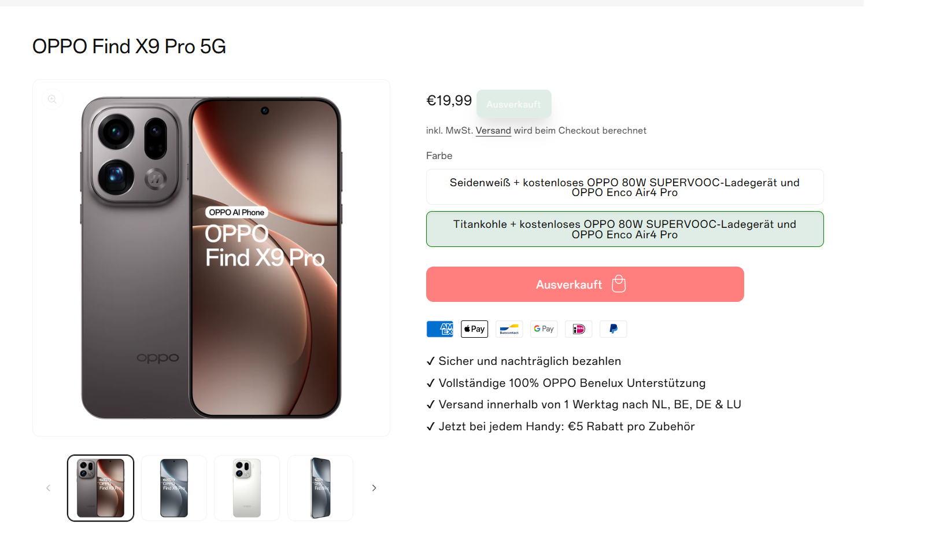The image size is (935, 539).
Task: Click the Ausverkauft badge next to price
Action: [513, 104]
